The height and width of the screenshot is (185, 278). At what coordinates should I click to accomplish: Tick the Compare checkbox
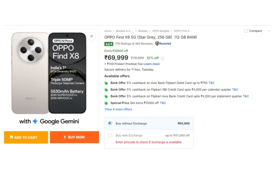[x=246, y=31]
